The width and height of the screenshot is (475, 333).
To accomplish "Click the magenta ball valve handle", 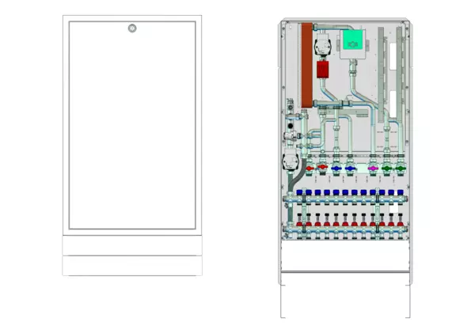I will coord(374,168).
